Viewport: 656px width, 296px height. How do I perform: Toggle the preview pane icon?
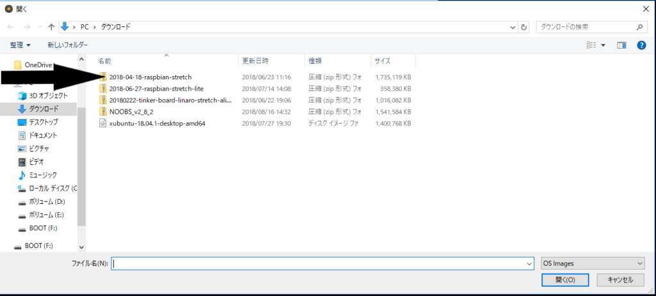coord(621,45)
